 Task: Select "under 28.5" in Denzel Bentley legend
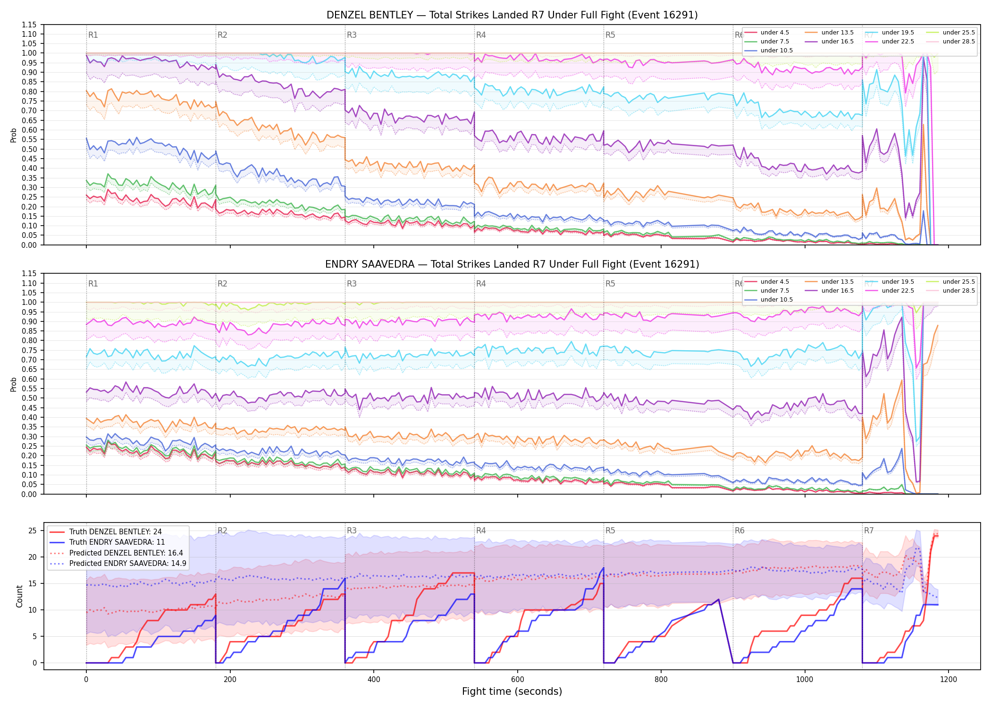coord(958,42)
